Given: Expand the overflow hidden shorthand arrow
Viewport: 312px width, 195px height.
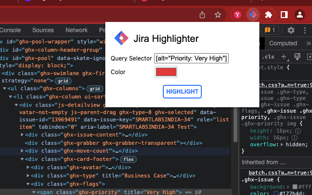Looking at the screenshot, I should (x=282, y=144).
